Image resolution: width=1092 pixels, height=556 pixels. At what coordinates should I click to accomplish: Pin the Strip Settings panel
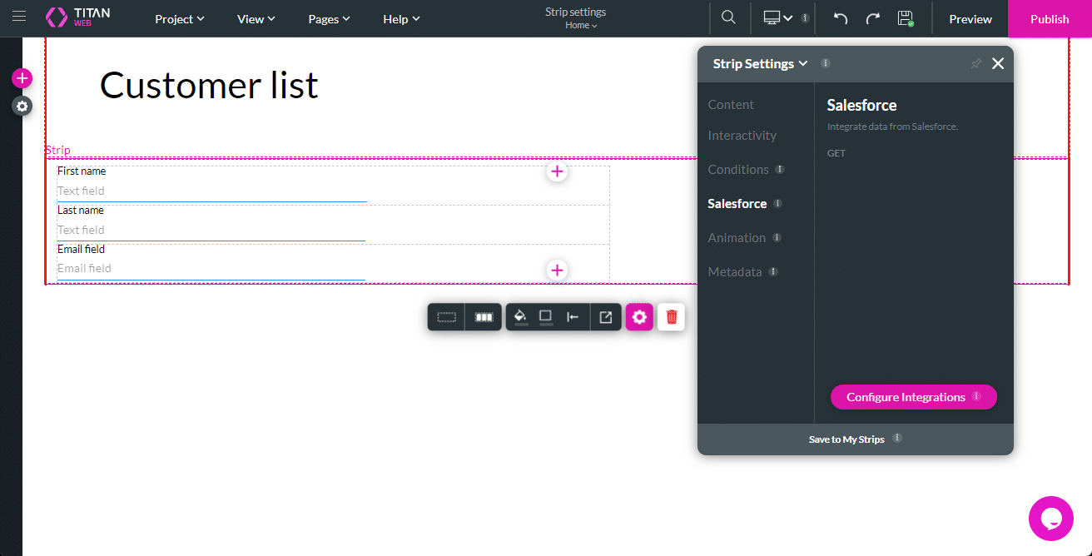975,63
